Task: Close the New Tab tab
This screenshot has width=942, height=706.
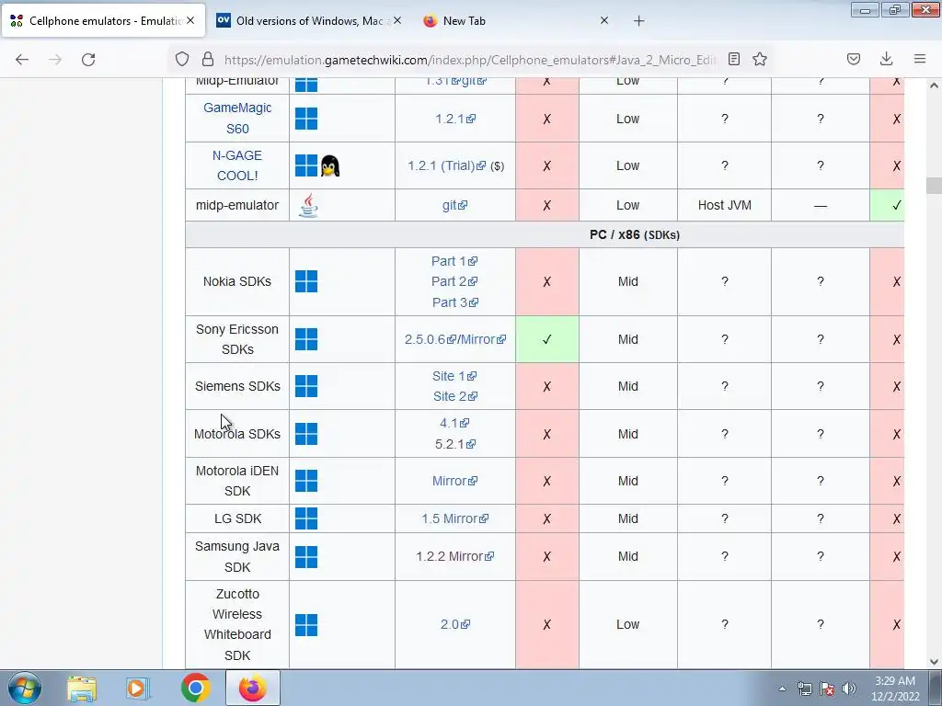Action: (604, 20)
